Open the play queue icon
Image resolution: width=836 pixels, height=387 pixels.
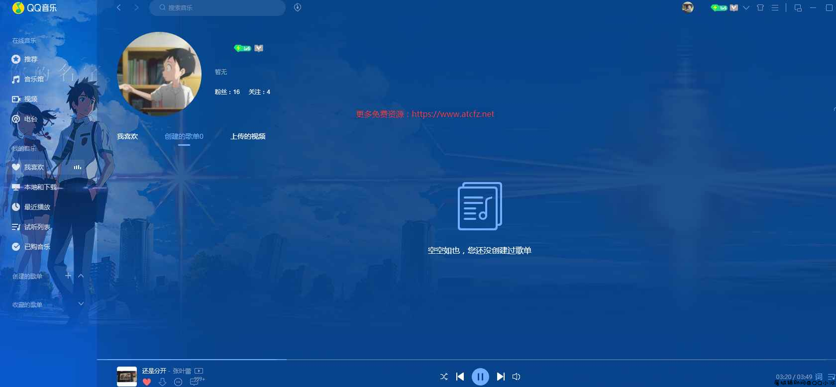coord(831,377)
